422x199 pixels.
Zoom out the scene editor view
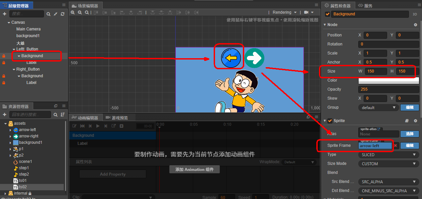tap(80, 12)
